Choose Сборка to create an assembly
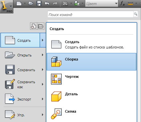Image resolution: width=141 pixels, height=122 pixels. tap(91, 62)
